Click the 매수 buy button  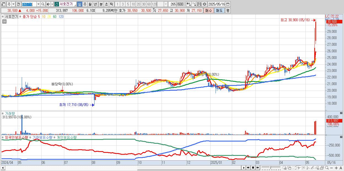pyautogui.click(x=209, y=10)
